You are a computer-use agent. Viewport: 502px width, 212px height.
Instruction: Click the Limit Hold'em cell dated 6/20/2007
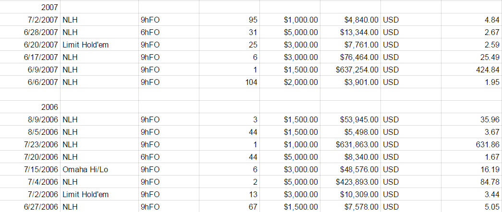click(x=99, y=45)
